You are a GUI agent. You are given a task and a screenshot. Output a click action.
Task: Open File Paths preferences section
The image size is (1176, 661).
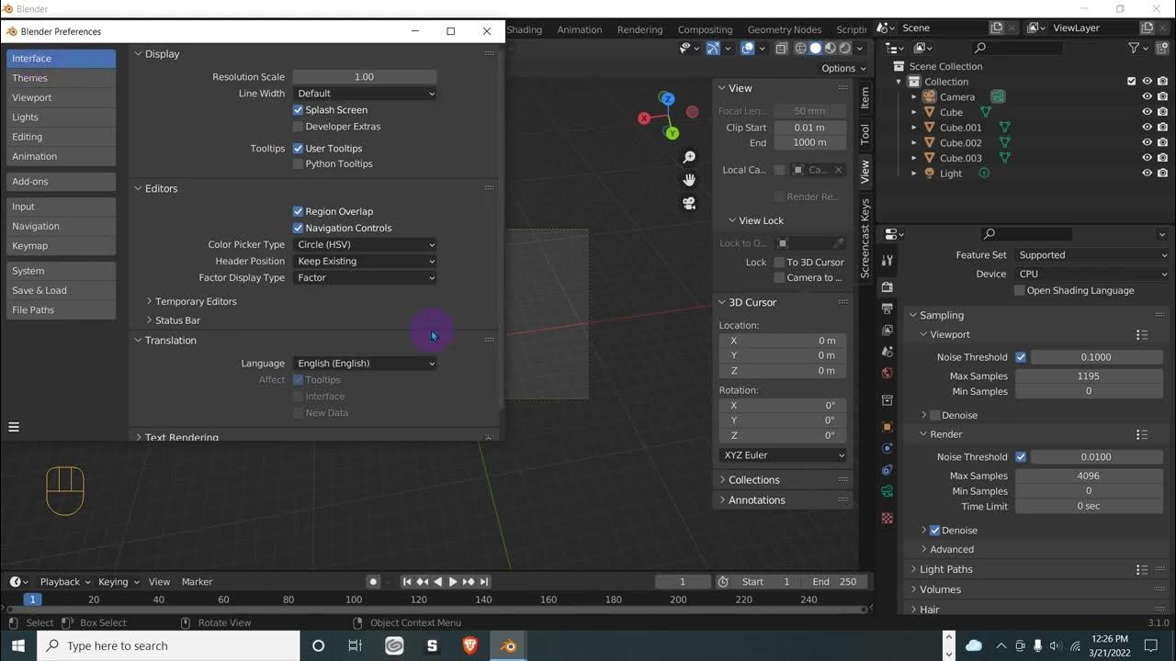tap(61, 310)
